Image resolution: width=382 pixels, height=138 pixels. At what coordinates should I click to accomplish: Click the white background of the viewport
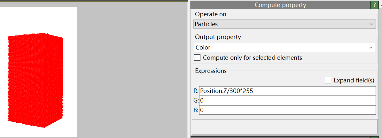38,19
